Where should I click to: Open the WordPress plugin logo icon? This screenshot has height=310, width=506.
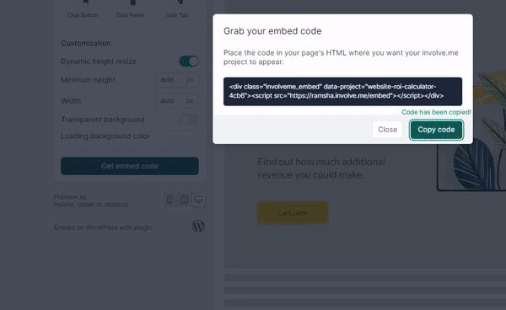click(x=198, y=226)
